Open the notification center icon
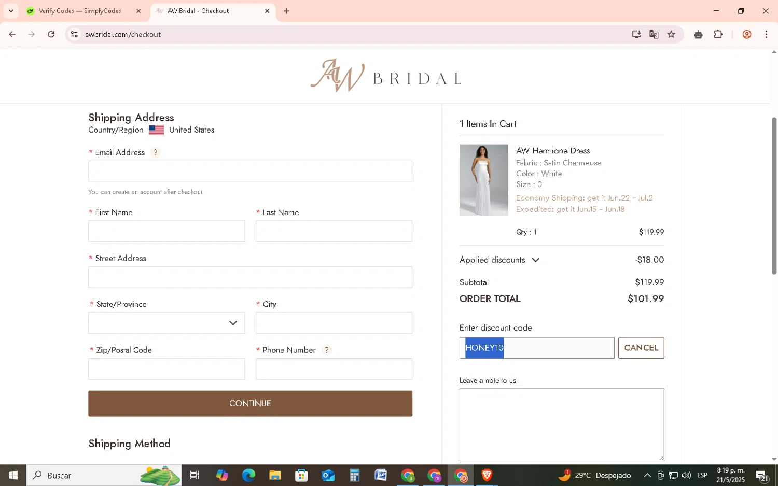 click(762, 475)
